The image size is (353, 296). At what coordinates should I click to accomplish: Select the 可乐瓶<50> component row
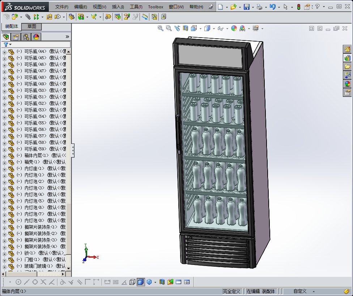[x=37, y=90]
